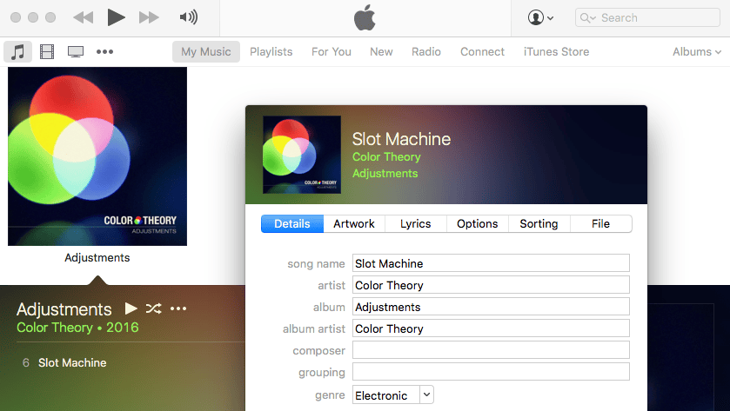Start playback with the Play button
This screenshot has height=411, width=730.
tap(116, 17)
